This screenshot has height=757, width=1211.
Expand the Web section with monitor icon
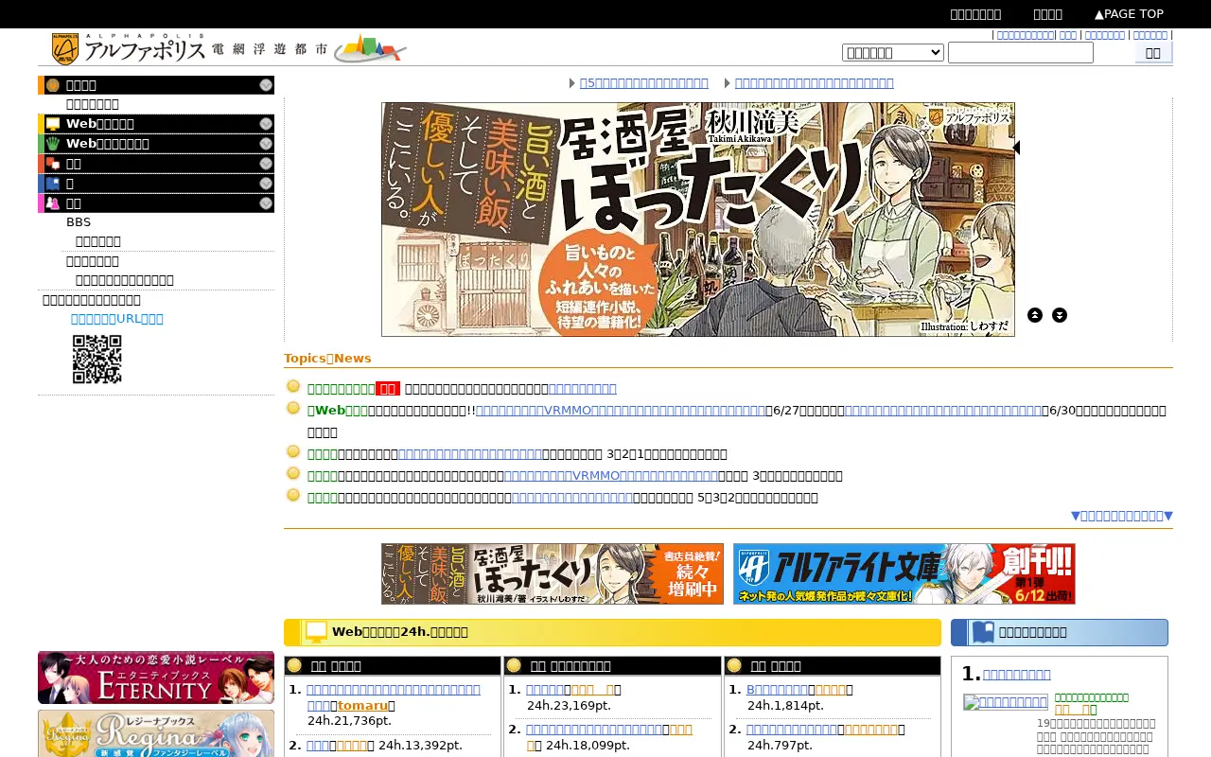click(x=267, y=124)
